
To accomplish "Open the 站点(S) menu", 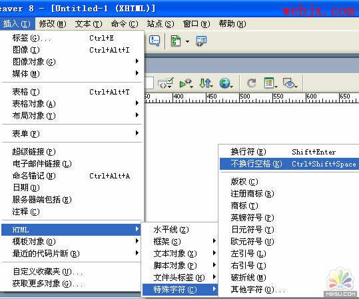I will click(161, 24).
